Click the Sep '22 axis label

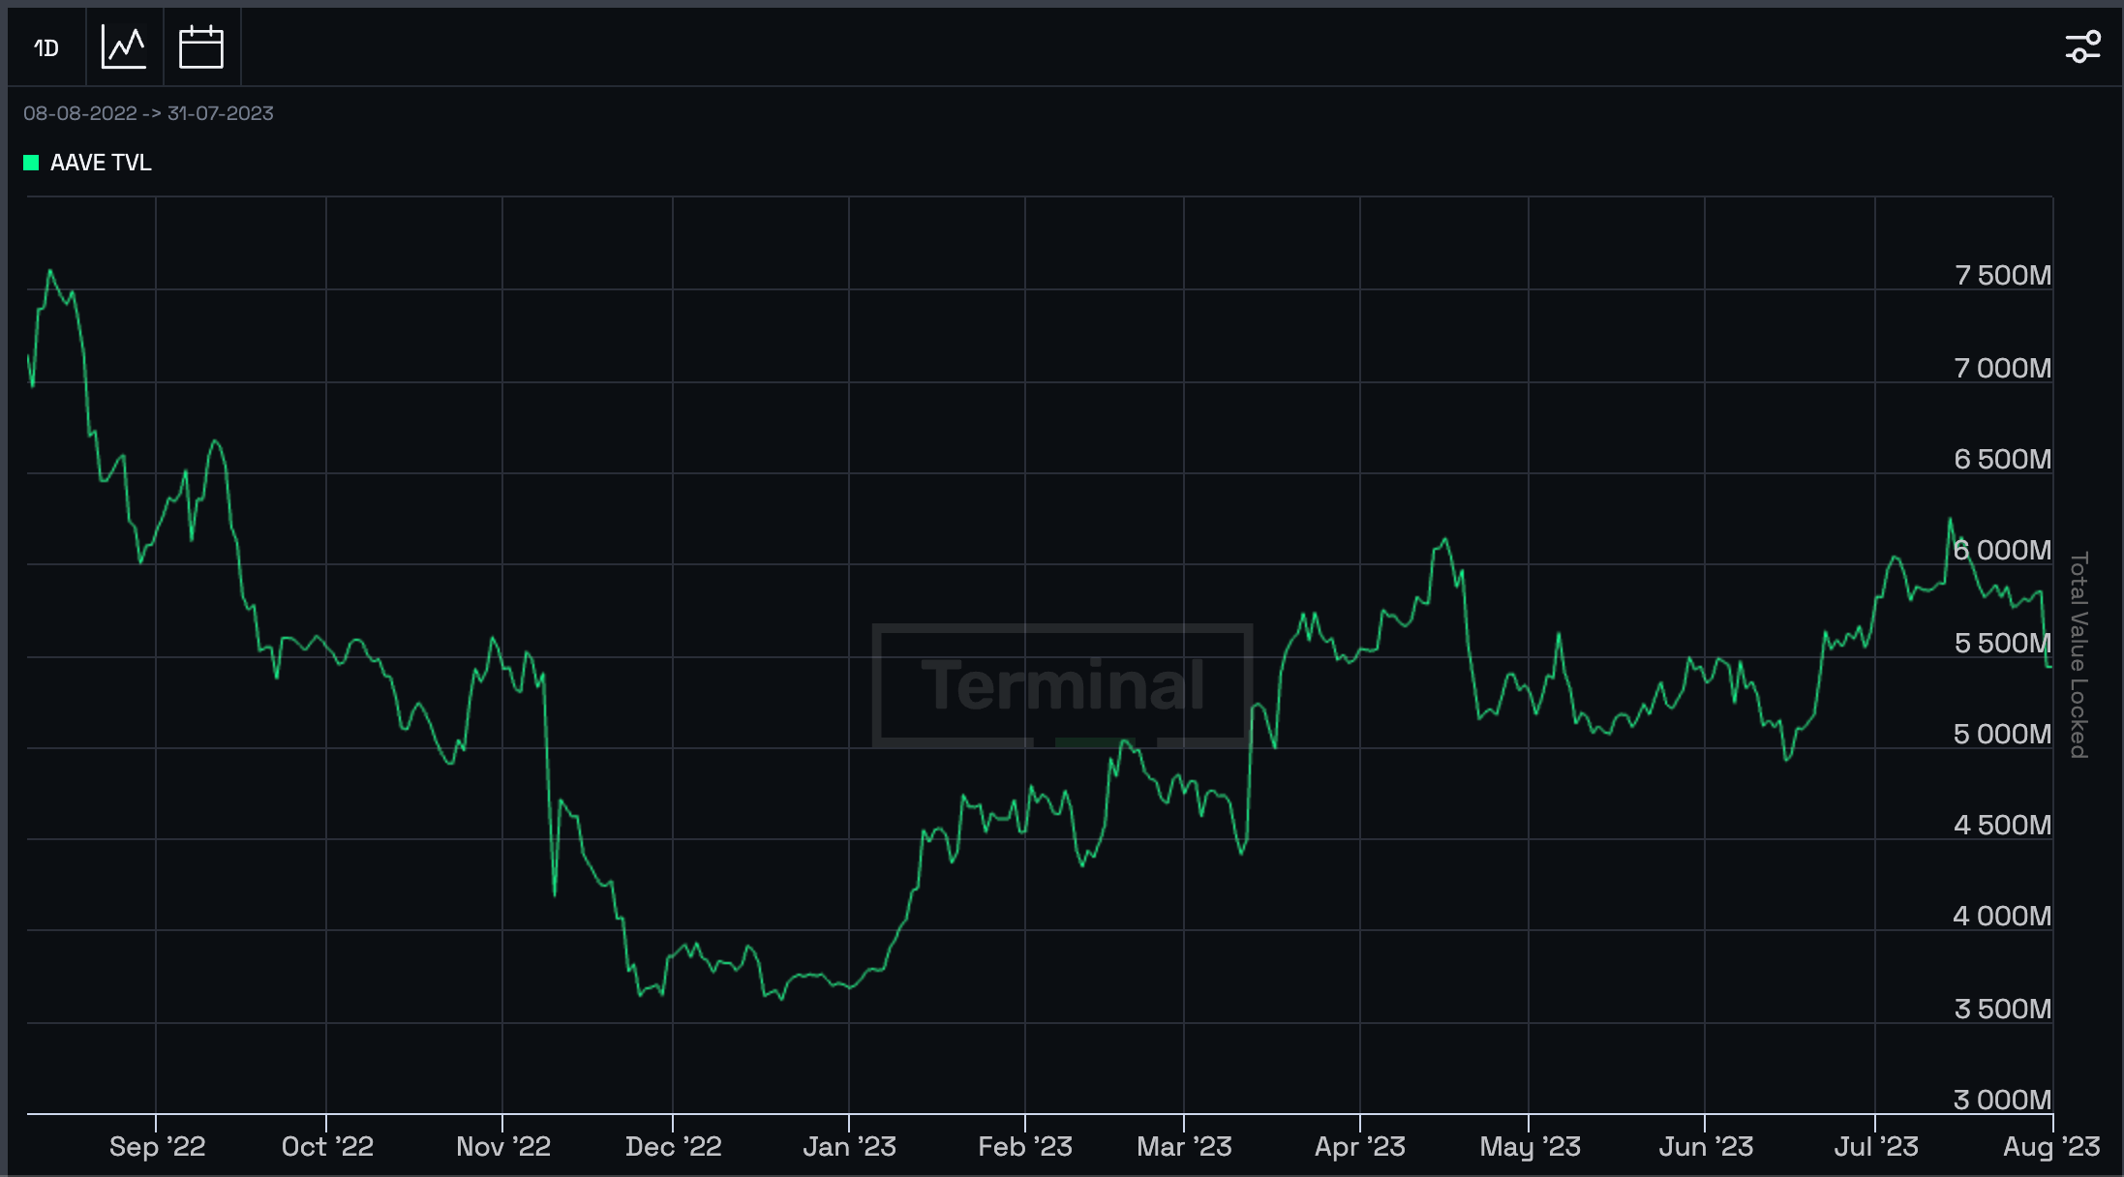pos(157,1147)
